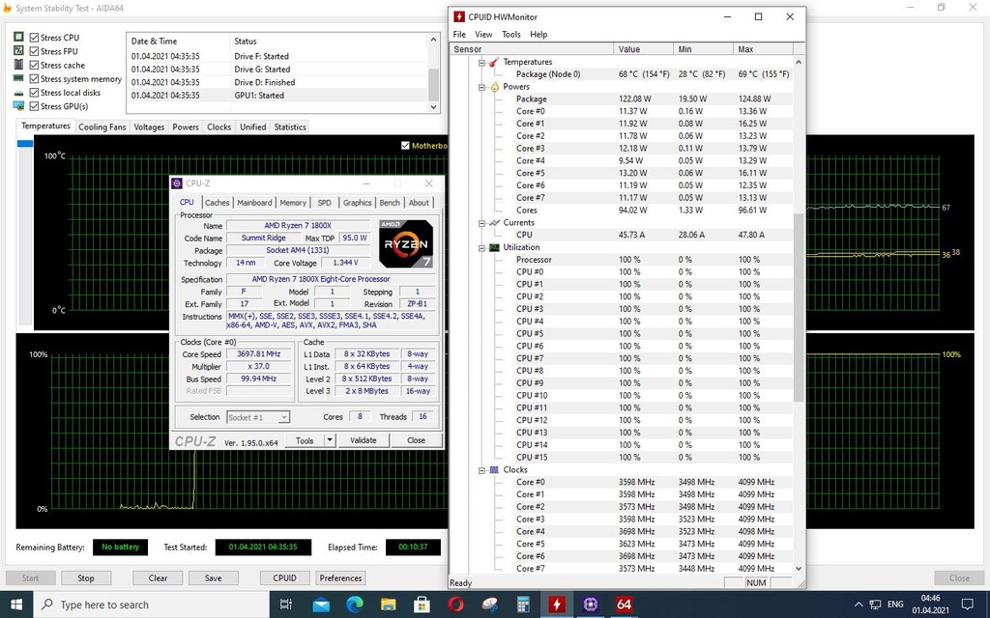Uncheck Stress GPU(s) option

coord(34,106)
